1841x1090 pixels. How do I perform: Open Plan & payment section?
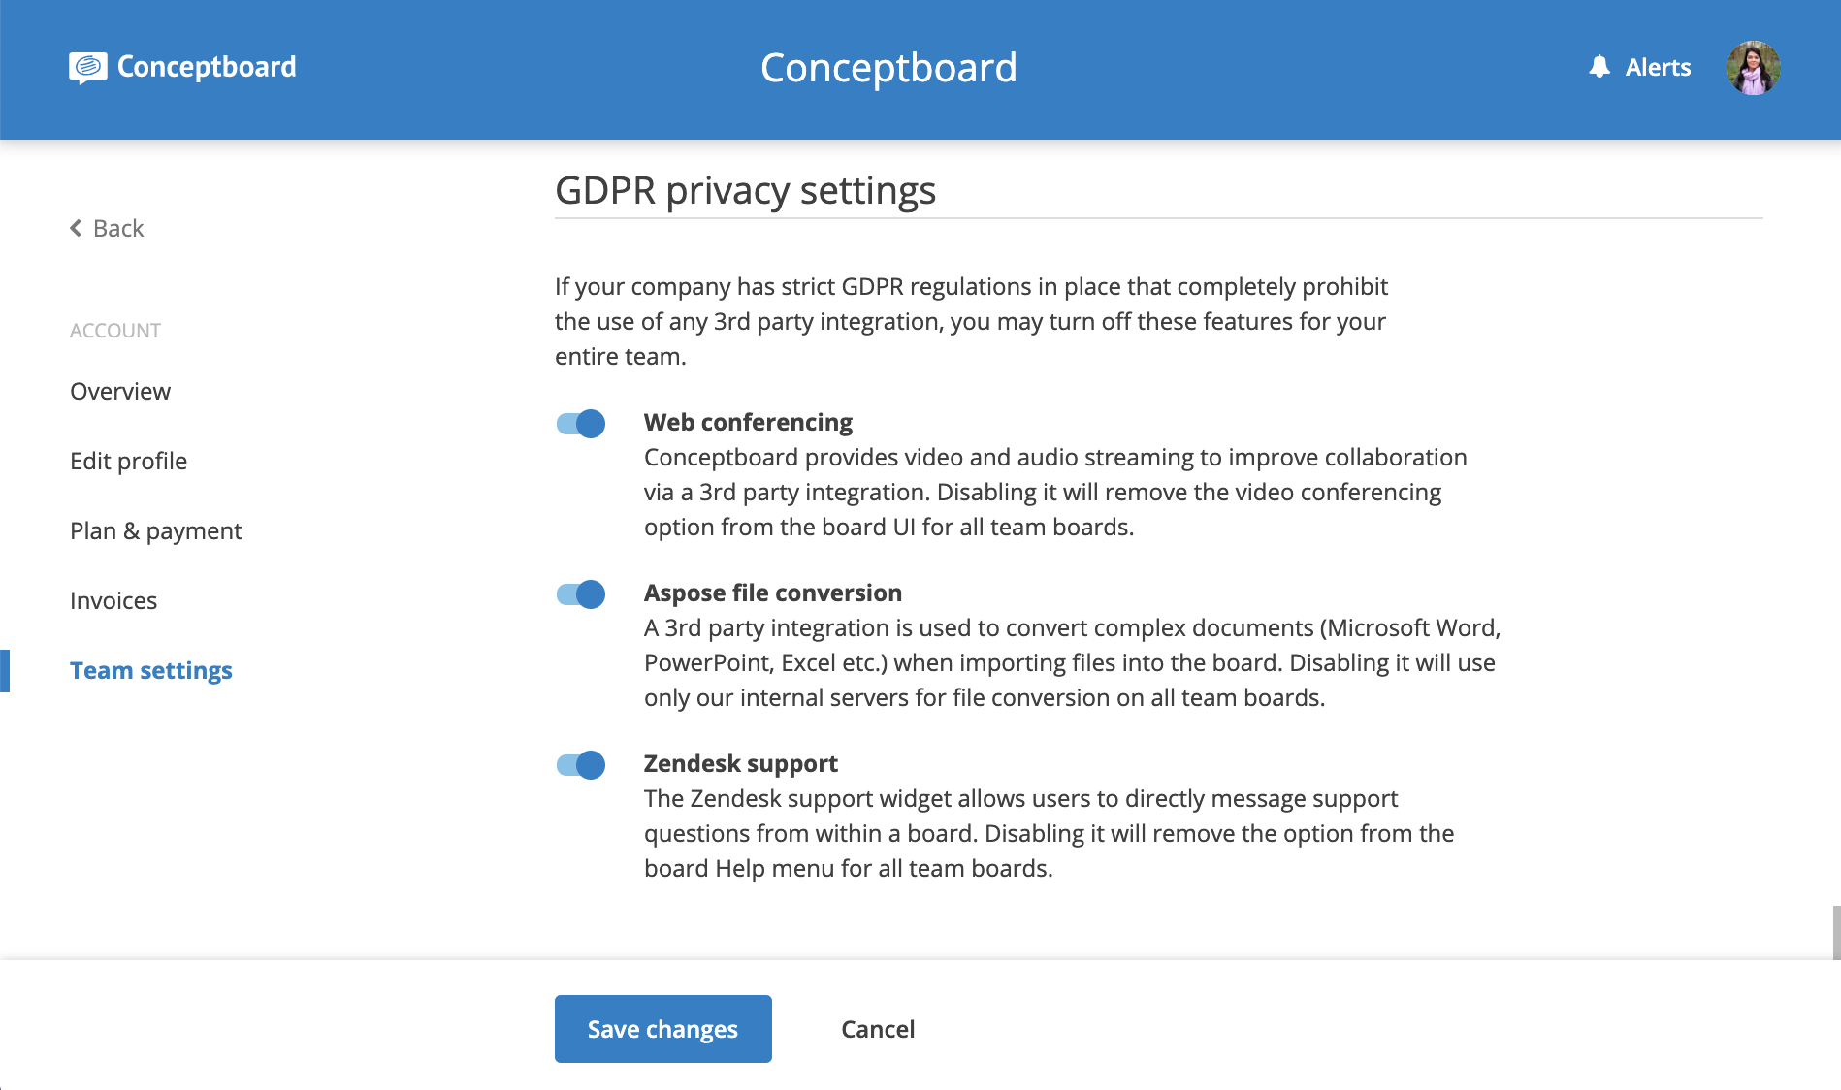point(155,530)
